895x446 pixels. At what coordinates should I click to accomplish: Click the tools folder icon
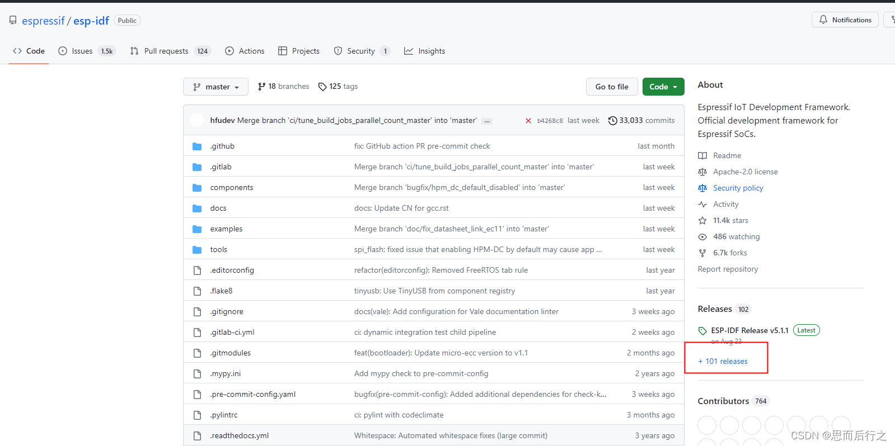tap(197, 250)
